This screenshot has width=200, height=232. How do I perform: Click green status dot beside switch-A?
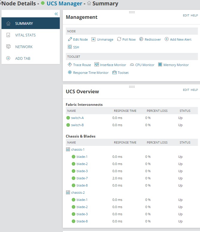[68, 118]
